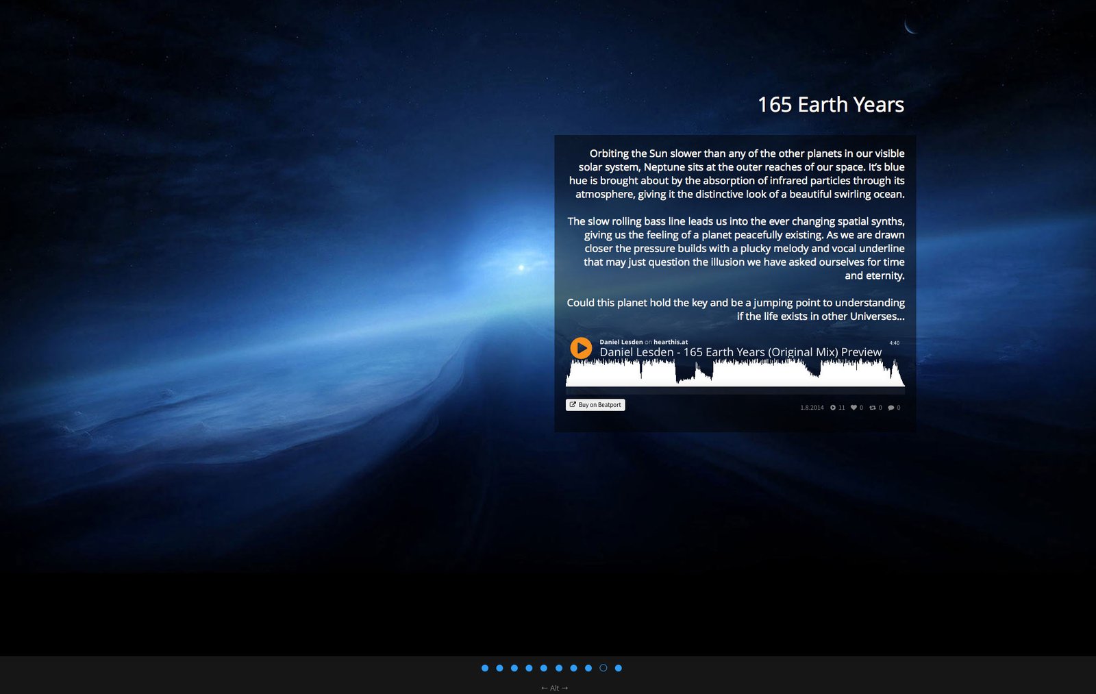This screenshot has width=1096, height=694.
Task: Go to the third slide dot
Action: click(514, 668)
